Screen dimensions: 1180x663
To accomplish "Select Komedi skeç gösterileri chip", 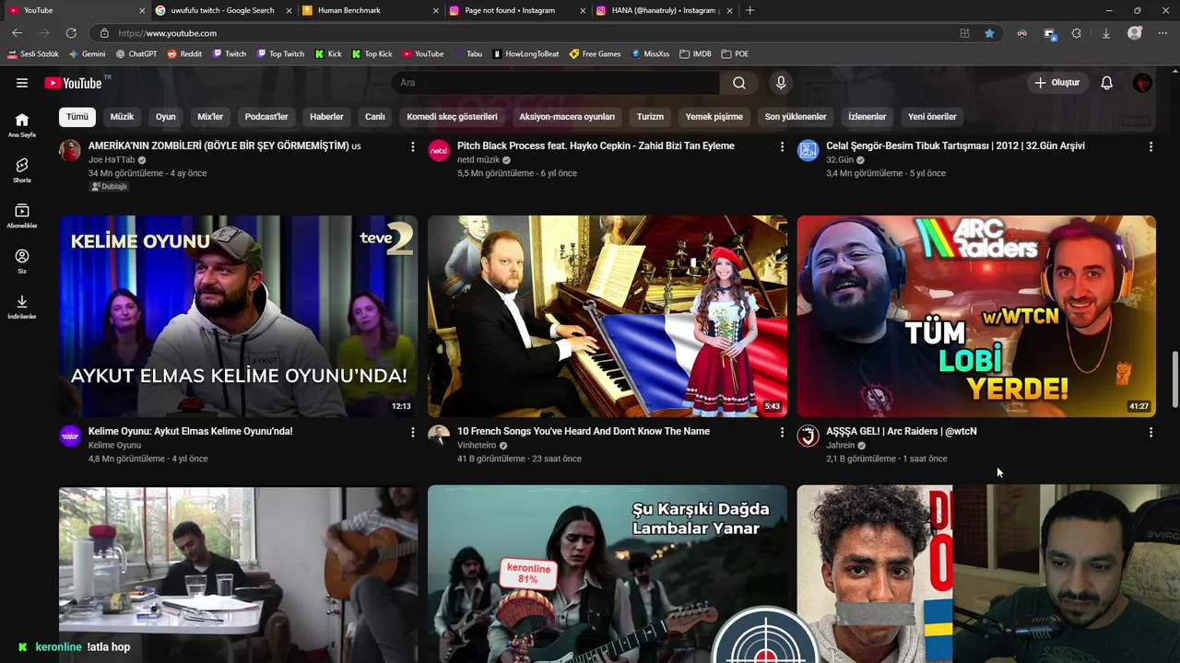I will tap(452, 117).
